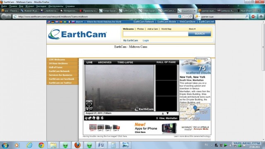This screenshot has width=265, height=149.
Task: Open the Файл menu
Action: pyautogui.click(x=4, y=6)
